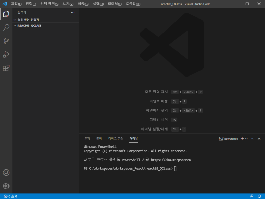This screenshot has width=265, height=199.
Task: Open the 편집(E) menu
Action: point(31,4)
